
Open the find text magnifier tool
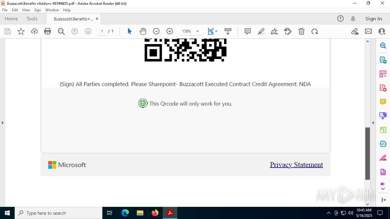(x=61, y=31)
